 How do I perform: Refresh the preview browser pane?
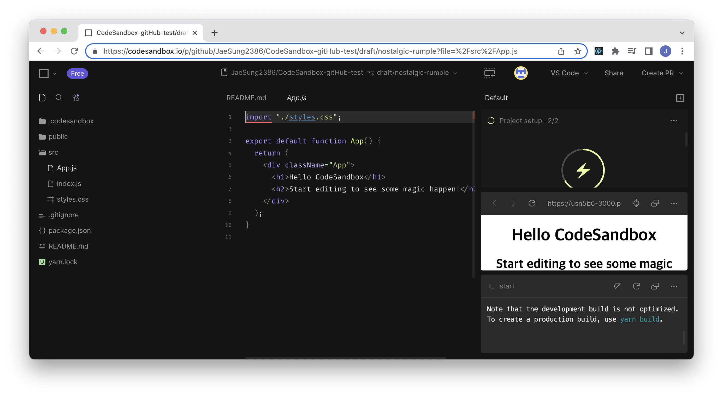coord(532,203)
